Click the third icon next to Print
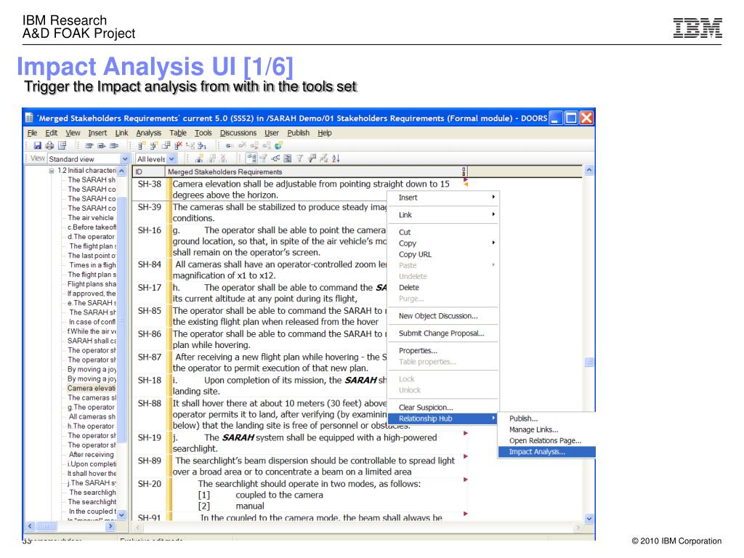This screenshot has width=744, height=558. tap(62, 145)
